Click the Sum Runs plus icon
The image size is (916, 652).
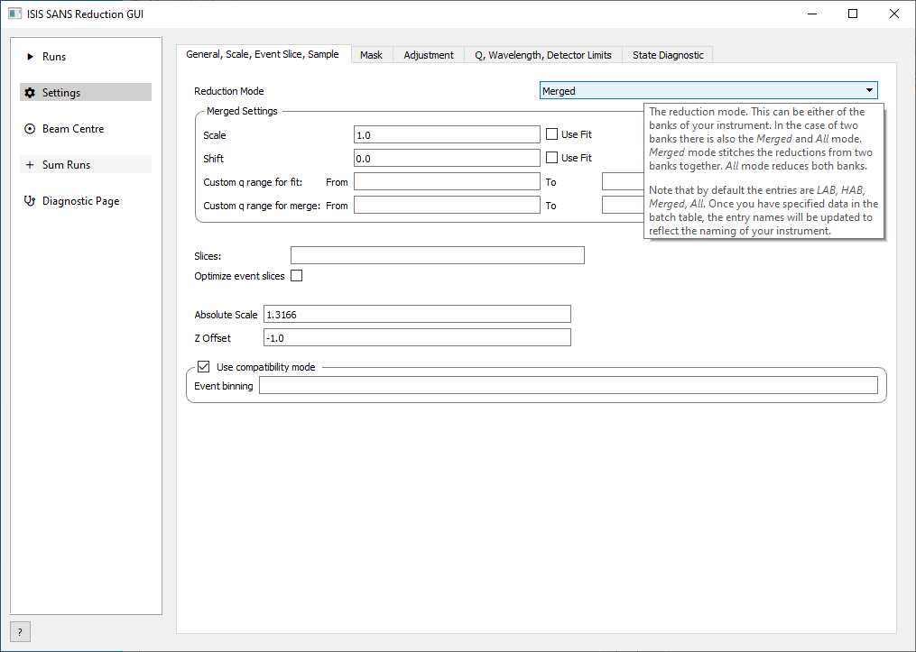click(x=30, y=165)
